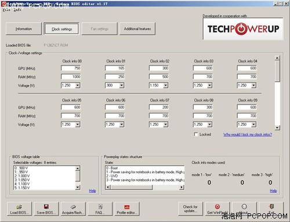290x222 pixels.
Task: Enable the Locked checkbox
Action: (x=196, y=134)
